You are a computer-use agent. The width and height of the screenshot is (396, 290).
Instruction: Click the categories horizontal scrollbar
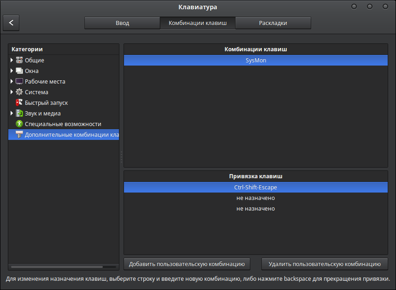(x=57, y=266)
